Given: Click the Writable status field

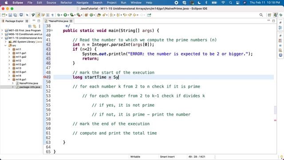Looking at the screenshot, I should tap(135, 156).
